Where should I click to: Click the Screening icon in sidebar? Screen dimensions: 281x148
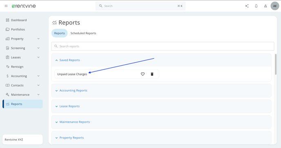(7, 48)
